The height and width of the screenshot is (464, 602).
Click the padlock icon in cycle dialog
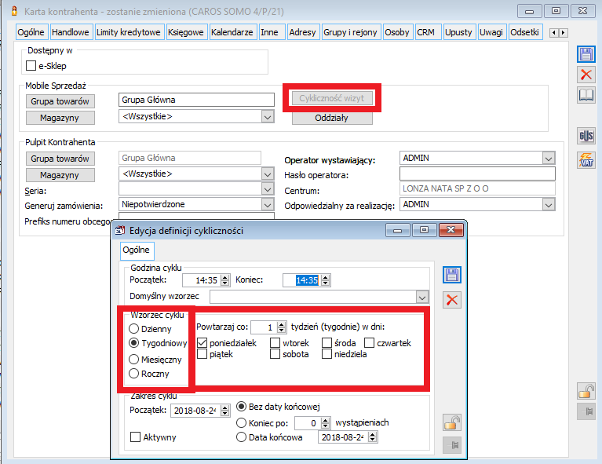click(x=451, y=423)
